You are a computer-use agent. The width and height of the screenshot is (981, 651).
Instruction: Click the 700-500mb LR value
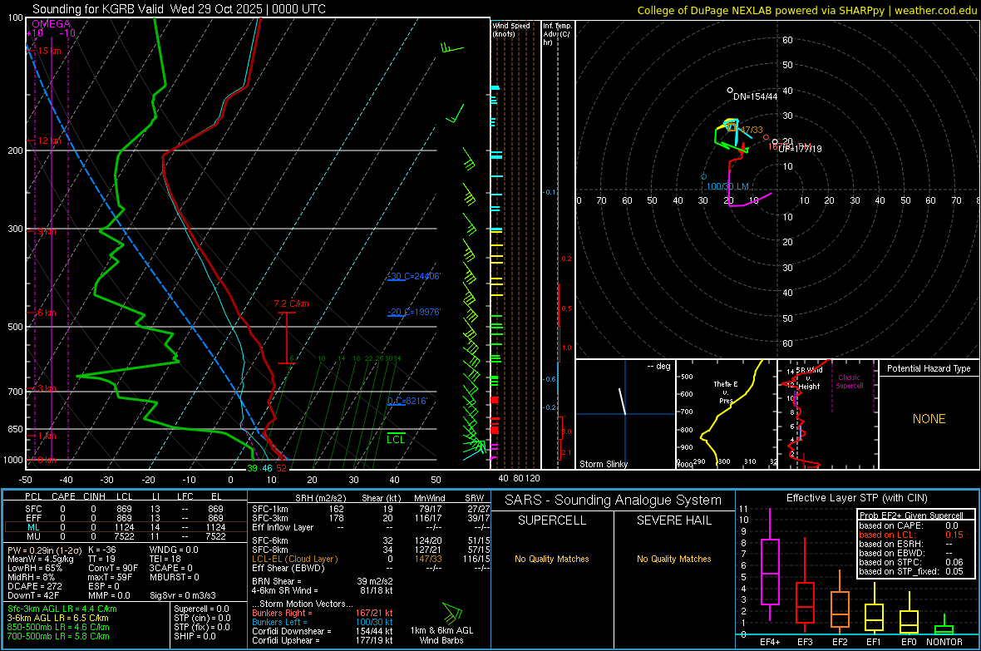coord(58,636)
